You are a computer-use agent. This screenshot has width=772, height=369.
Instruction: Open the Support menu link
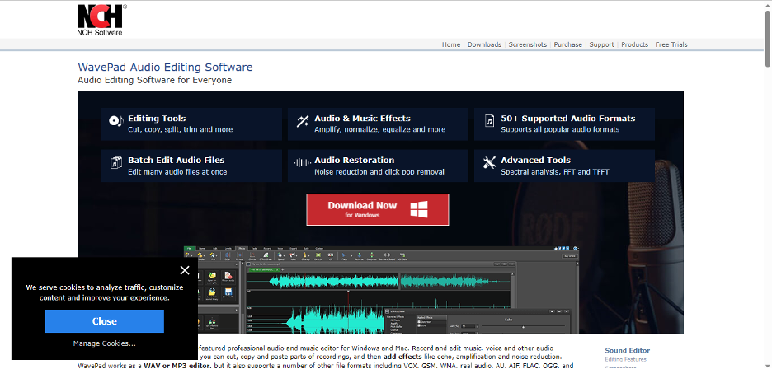[x=601, y=44]
